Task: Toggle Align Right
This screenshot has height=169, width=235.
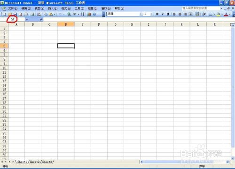Action: 185,14
